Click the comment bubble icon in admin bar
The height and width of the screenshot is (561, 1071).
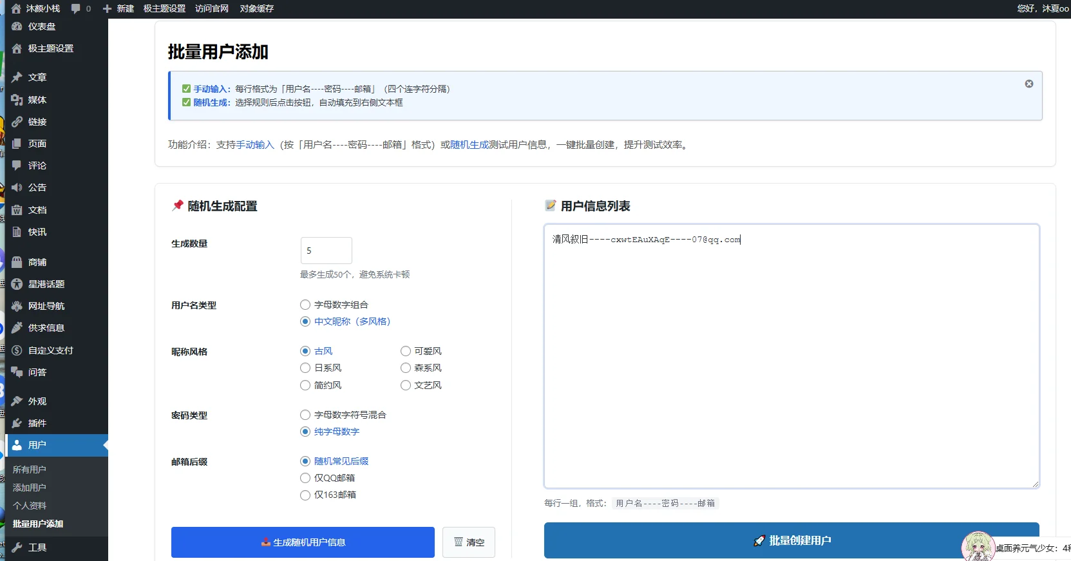76,8
